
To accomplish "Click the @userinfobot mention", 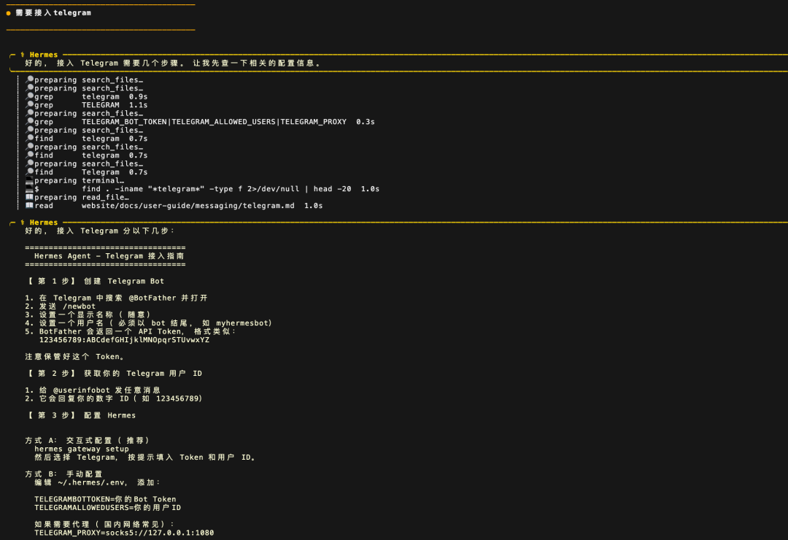I will click(x=83, y=390).
